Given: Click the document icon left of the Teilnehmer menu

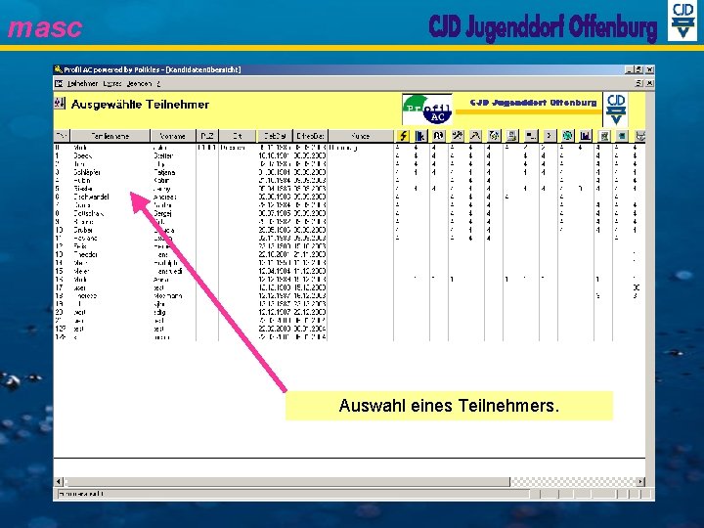Looking at the screenshot, I should [59, 83].
